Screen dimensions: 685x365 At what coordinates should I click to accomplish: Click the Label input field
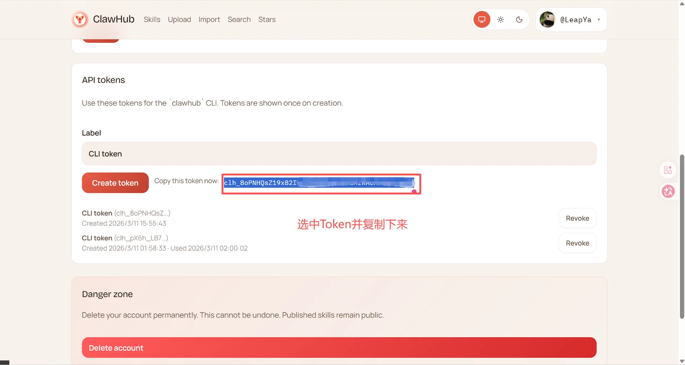pos(339,154)
